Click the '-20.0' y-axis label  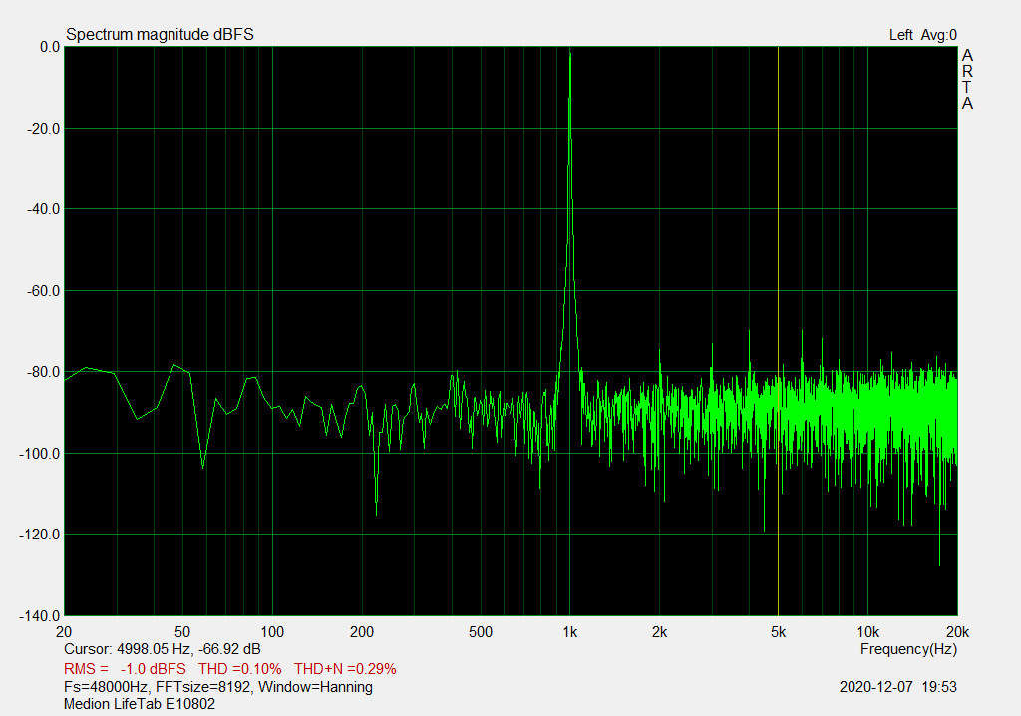click(43, 129)
